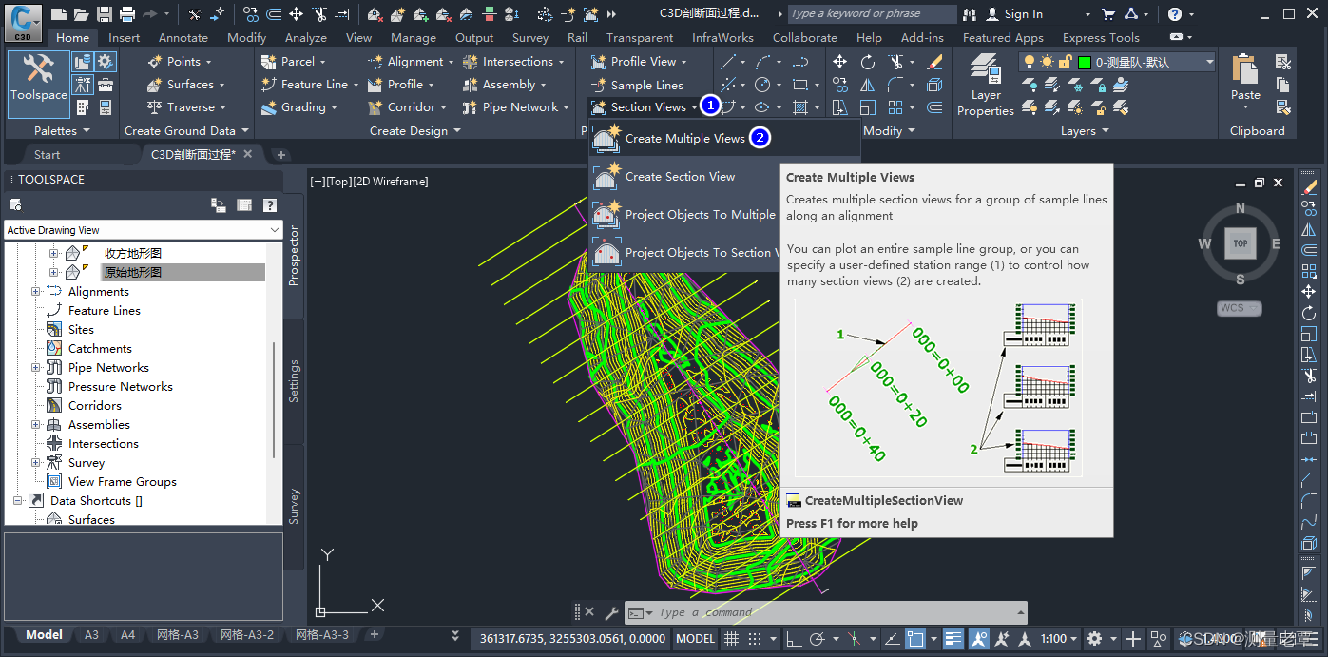Expand the Alignments tree node

[x=36, y=292]
